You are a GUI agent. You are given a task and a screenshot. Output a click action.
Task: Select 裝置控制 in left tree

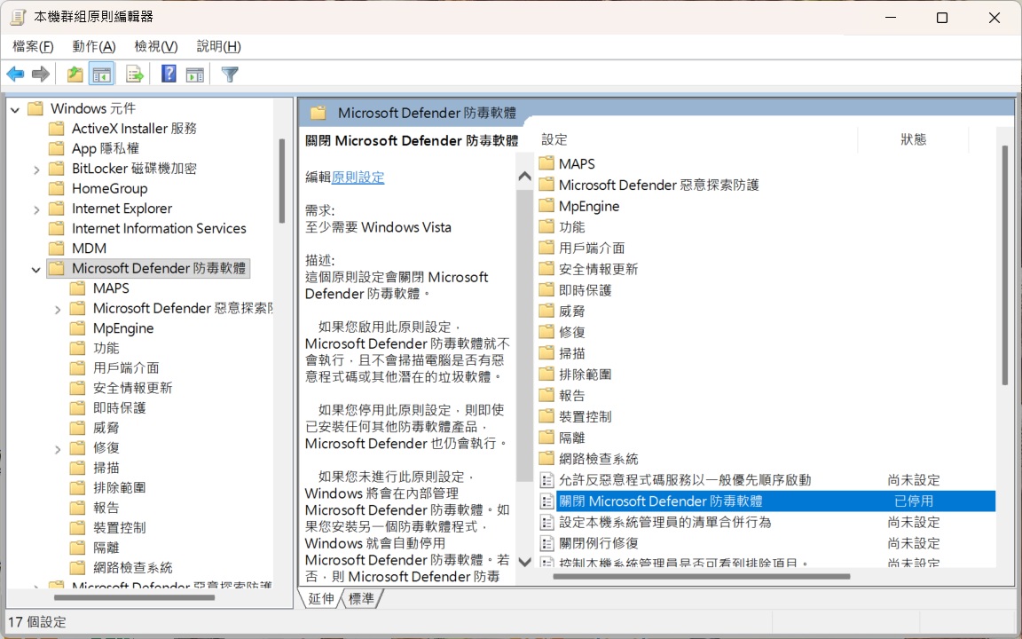point(119,527)
